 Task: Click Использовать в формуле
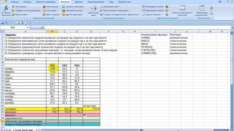pos(115,11)
